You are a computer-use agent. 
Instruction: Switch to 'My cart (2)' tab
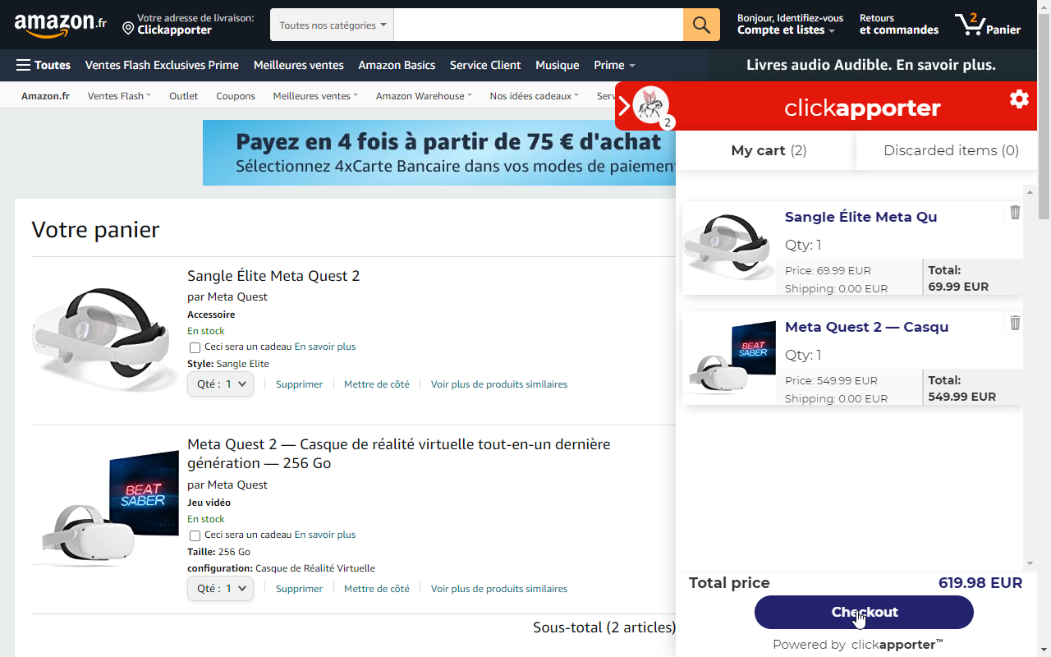click(769, 150)
